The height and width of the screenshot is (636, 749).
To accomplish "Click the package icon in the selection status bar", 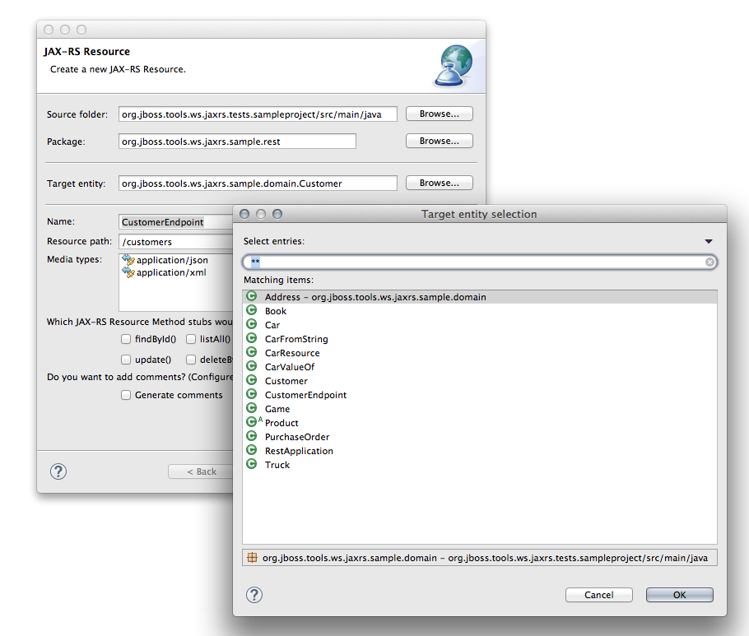I will pyautogui.click(x=252, y=557).
